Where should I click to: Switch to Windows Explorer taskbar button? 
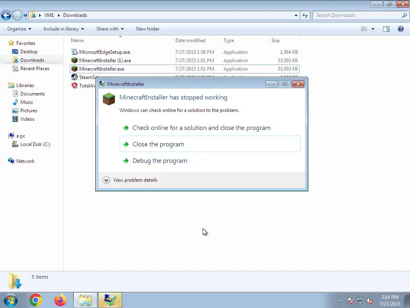click(x=85, y=300)
